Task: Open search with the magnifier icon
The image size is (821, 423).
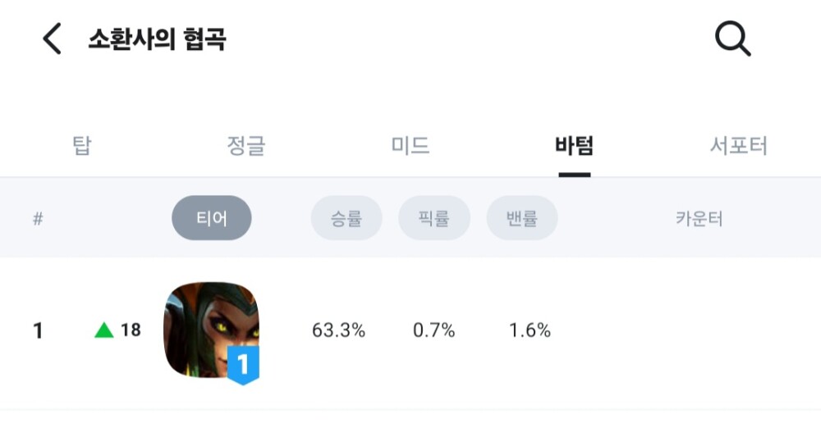Action: tap(732, 39)
